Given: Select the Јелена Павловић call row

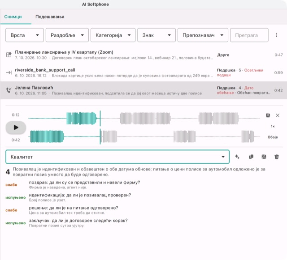Looking at the screenshot, I should 143,90.
